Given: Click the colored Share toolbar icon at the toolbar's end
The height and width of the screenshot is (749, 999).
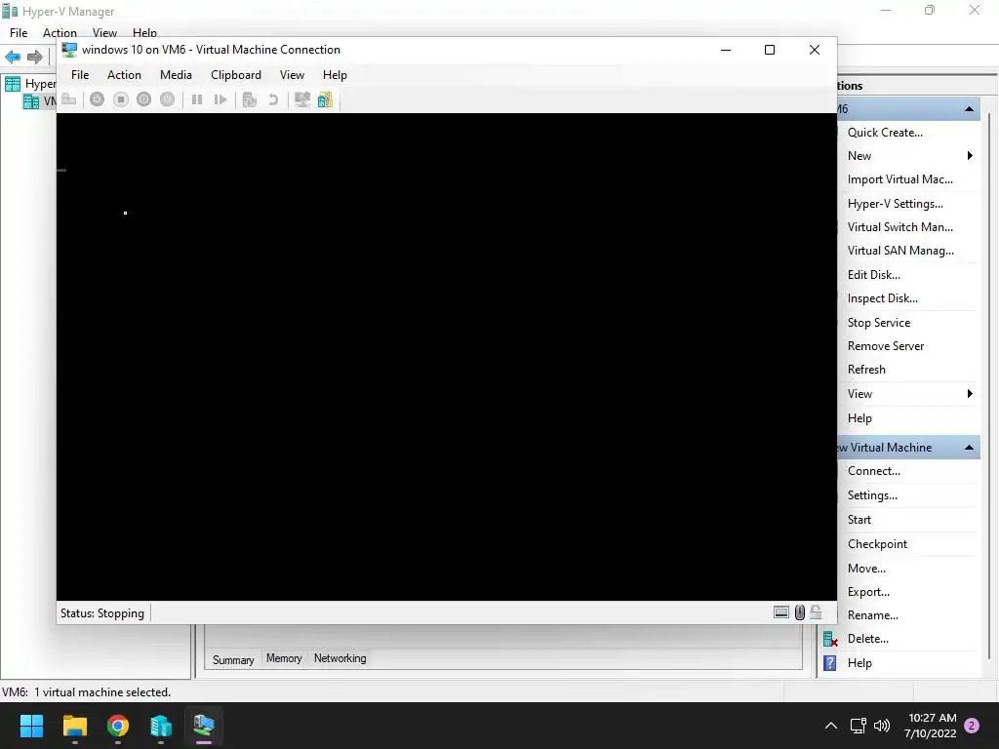Looking at the screenshot, I should tap(325, 99).
